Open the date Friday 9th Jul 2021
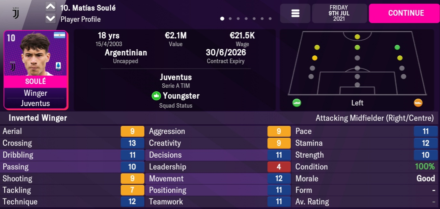Image resolution: width=440 pixels, height=209 pixels. pyautogui.click(x=339, y=13)
